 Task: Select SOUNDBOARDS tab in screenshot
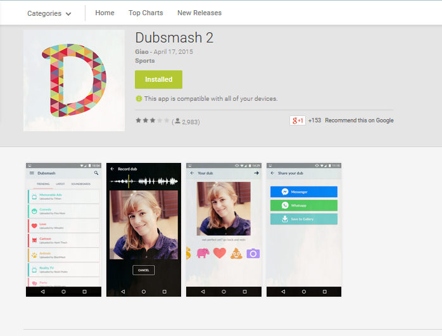point(80,184)
